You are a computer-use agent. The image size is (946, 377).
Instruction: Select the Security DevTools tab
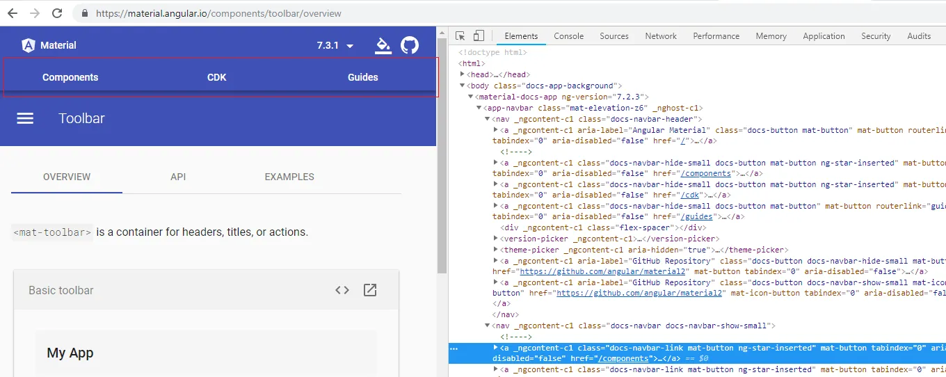point(876,36)
